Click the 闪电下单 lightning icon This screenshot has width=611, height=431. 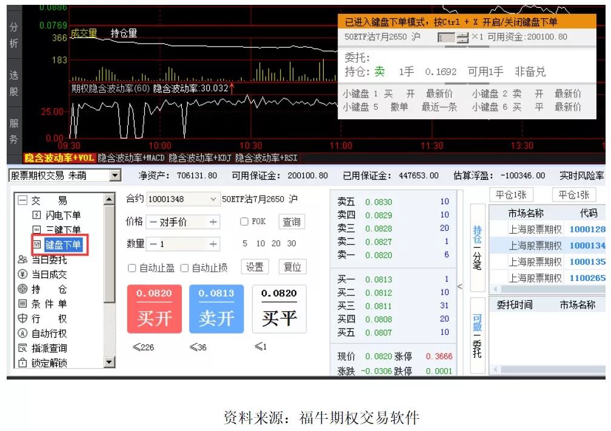(x=36, y=215)
